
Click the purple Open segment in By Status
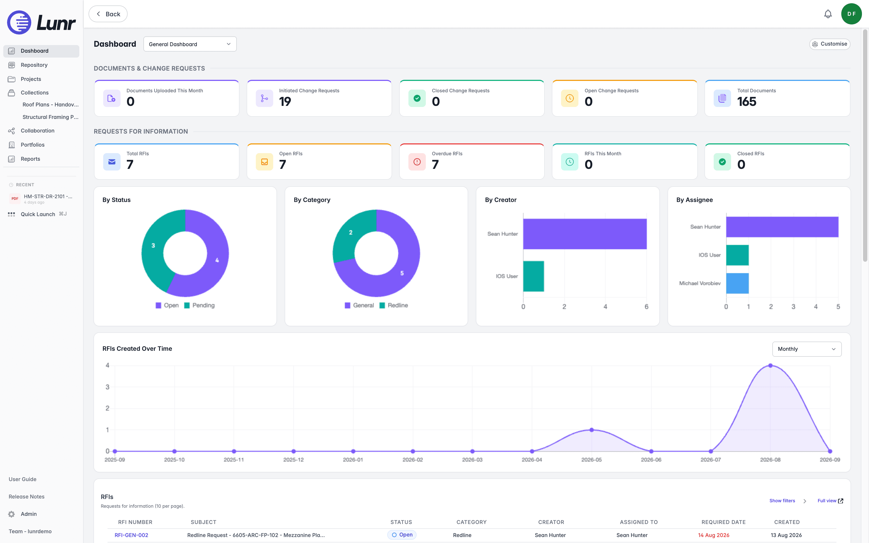[x=217, y=260]
